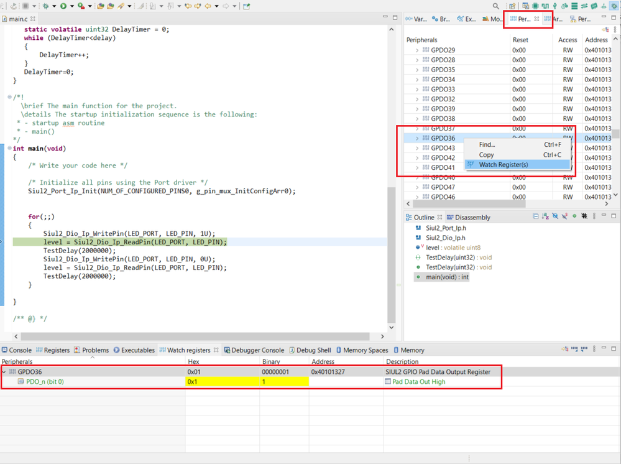Switch to the Debug perspective icon at far right
Viewport: 621px width, 464px height.
coord(614,6)
